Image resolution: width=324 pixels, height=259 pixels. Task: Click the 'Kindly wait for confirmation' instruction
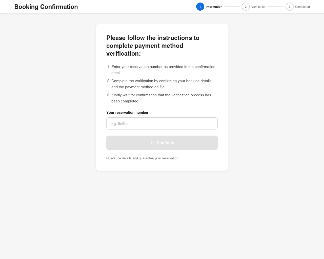click(x=161, y=98)
